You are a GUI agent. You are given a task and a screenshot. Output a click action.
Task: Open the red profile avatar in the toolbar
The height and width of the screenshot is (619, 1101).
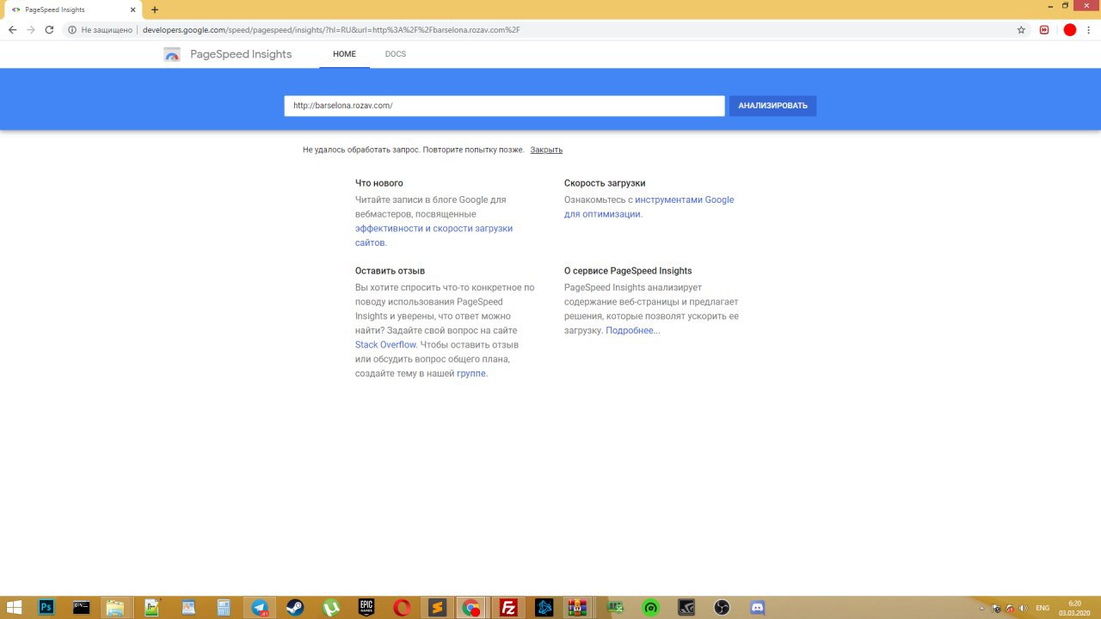coord(1069,29)
